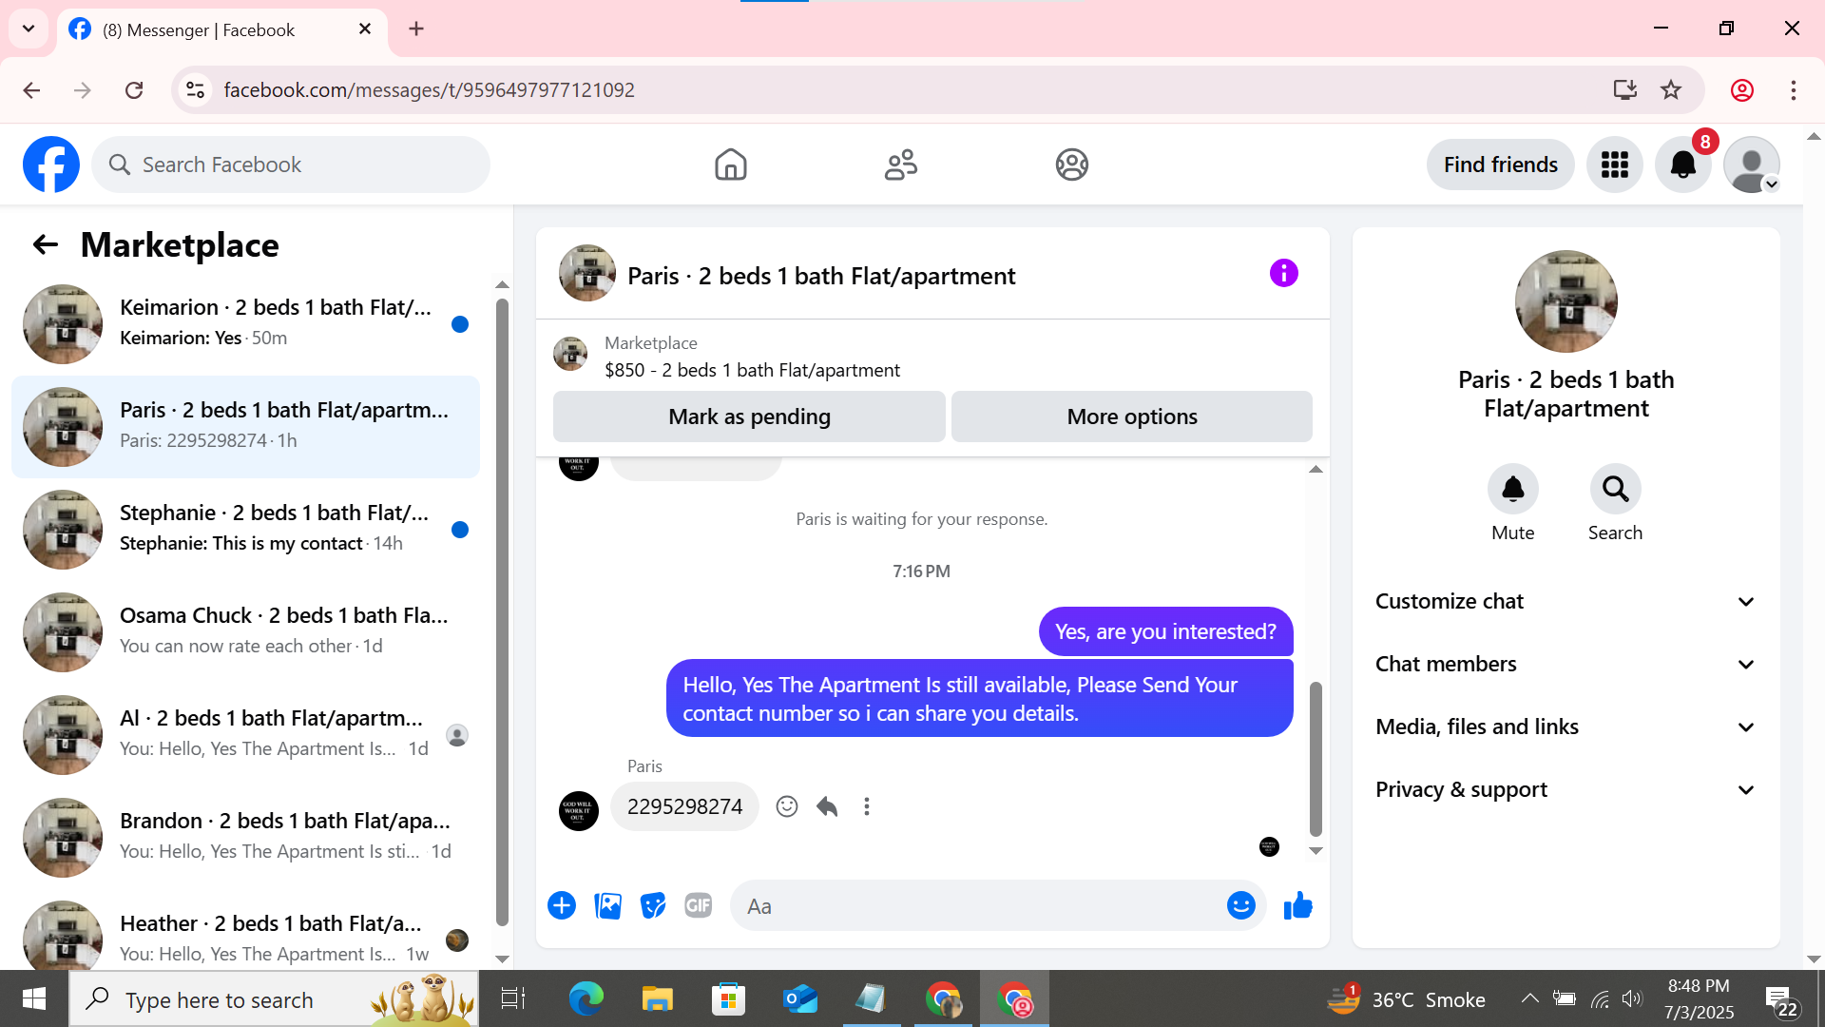React to the 2295298274 message
This screenshot has height=1027, width=1825.
coord(786,807)
